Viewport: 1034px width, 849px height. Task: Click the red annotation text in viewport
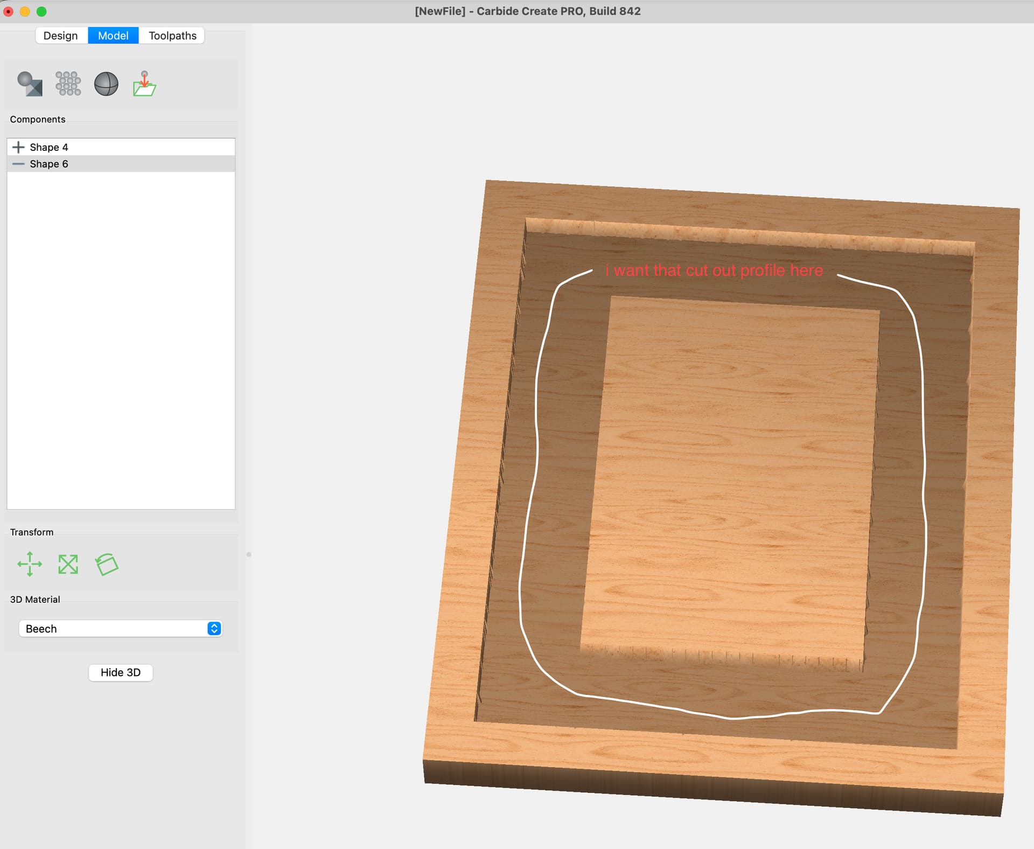pyautogui.click(x=714, y=270)
